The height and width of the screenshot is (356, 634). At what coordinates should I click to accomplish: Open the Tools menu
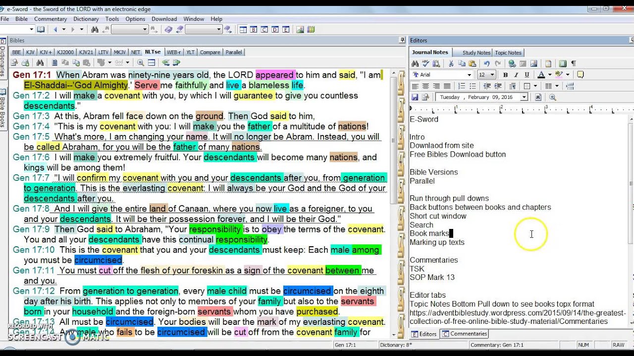(x=112, y=19)
